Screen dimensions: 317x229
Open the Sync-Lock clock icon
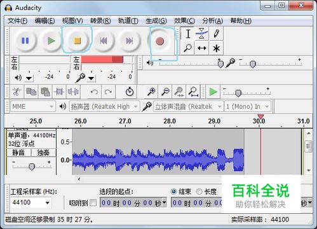[130, 92]
